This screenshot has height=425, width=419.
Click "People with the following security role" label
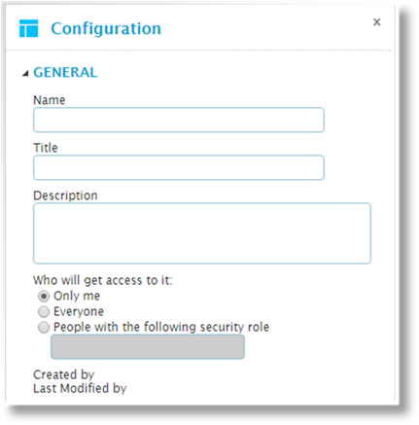pos(161,327)
